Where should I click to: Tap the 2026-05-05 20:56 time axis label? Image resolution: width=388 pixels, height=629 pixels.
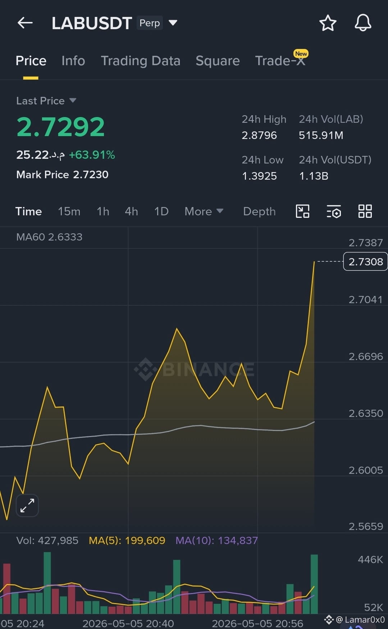[257, 623]
